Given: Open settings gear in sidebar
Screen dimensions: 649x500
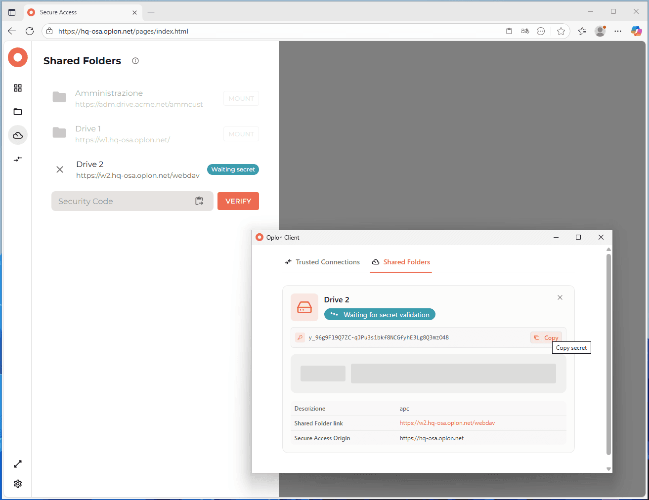Looking at the screenshot, I should pos(18,484).
